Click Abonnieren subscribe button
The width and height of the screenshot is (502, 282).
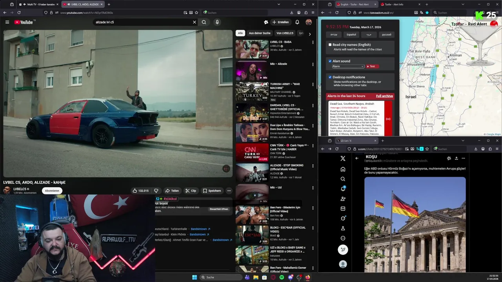point(52,191)
